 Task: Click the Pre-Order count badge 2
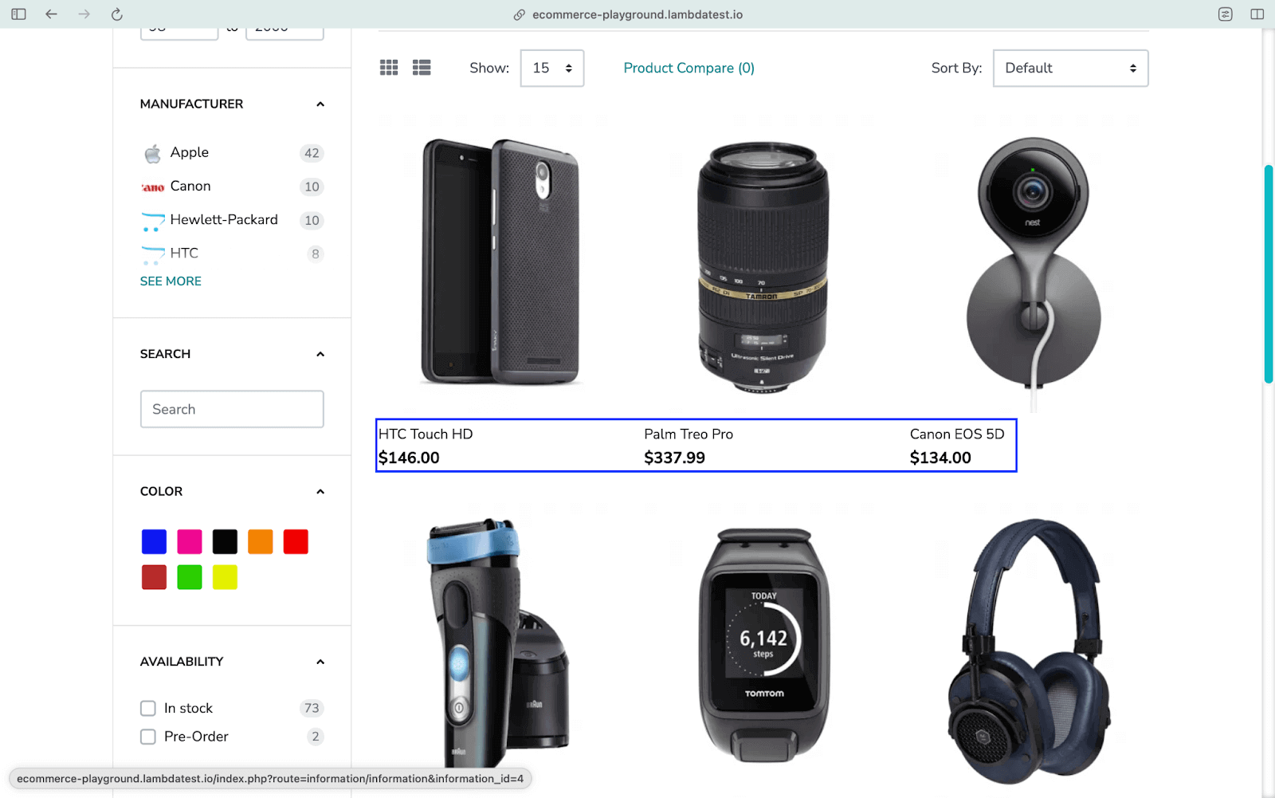(x=316, y=737)
